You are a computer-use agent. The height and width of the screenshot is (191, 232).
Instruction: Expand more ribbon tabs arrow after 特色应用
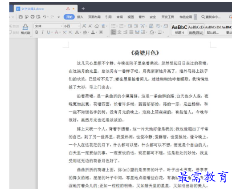(195, 17)
